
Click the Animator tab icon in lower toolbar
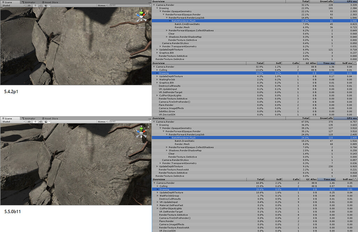click(24, 118)
